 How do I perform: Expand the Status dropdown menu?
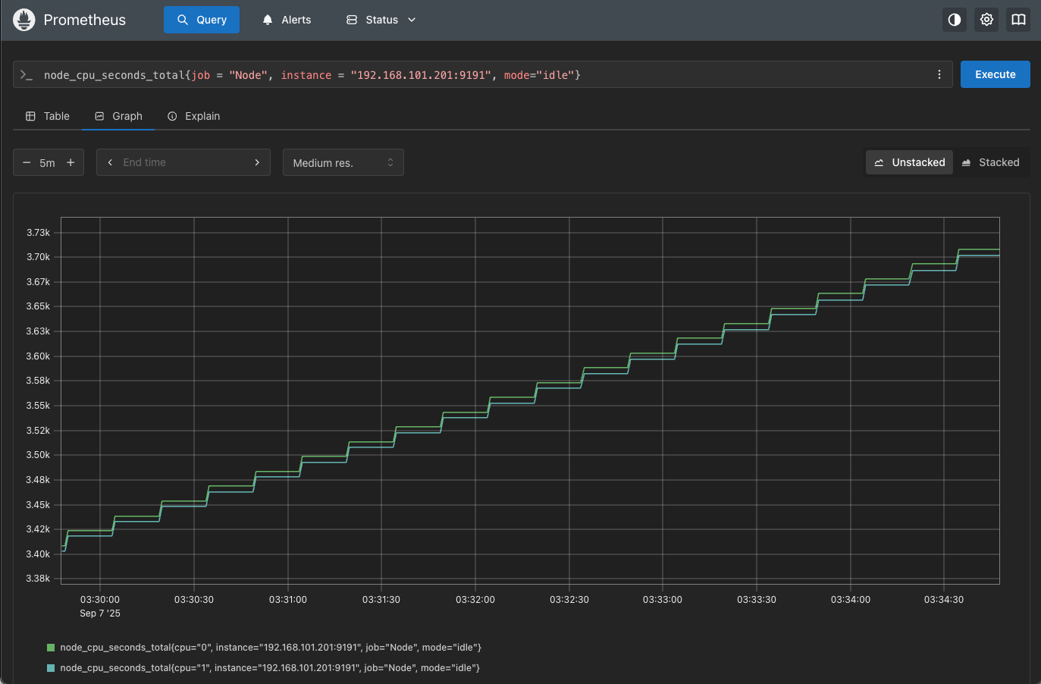pyautogui.click(x=381, y=20)
